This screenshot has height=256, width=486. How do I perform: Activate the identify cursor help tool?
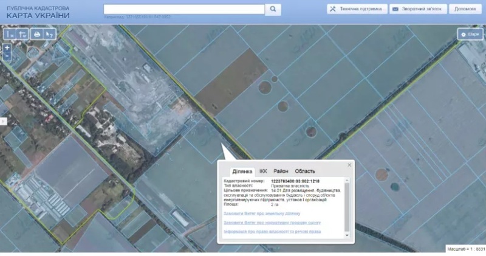tap(50, 34)
